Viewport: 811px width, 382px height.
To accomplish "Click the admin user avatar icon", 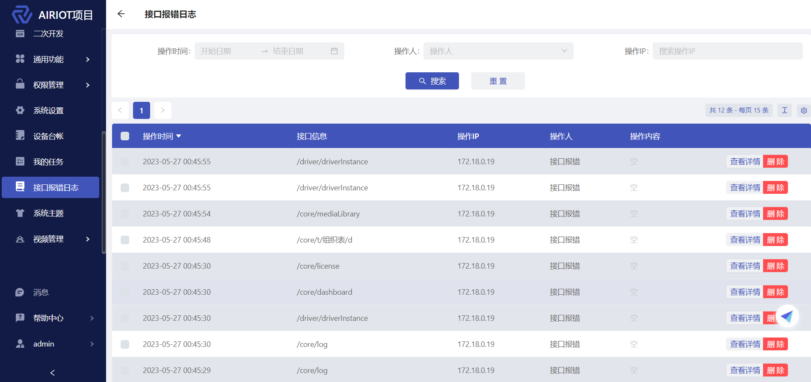I will [20, 344].
